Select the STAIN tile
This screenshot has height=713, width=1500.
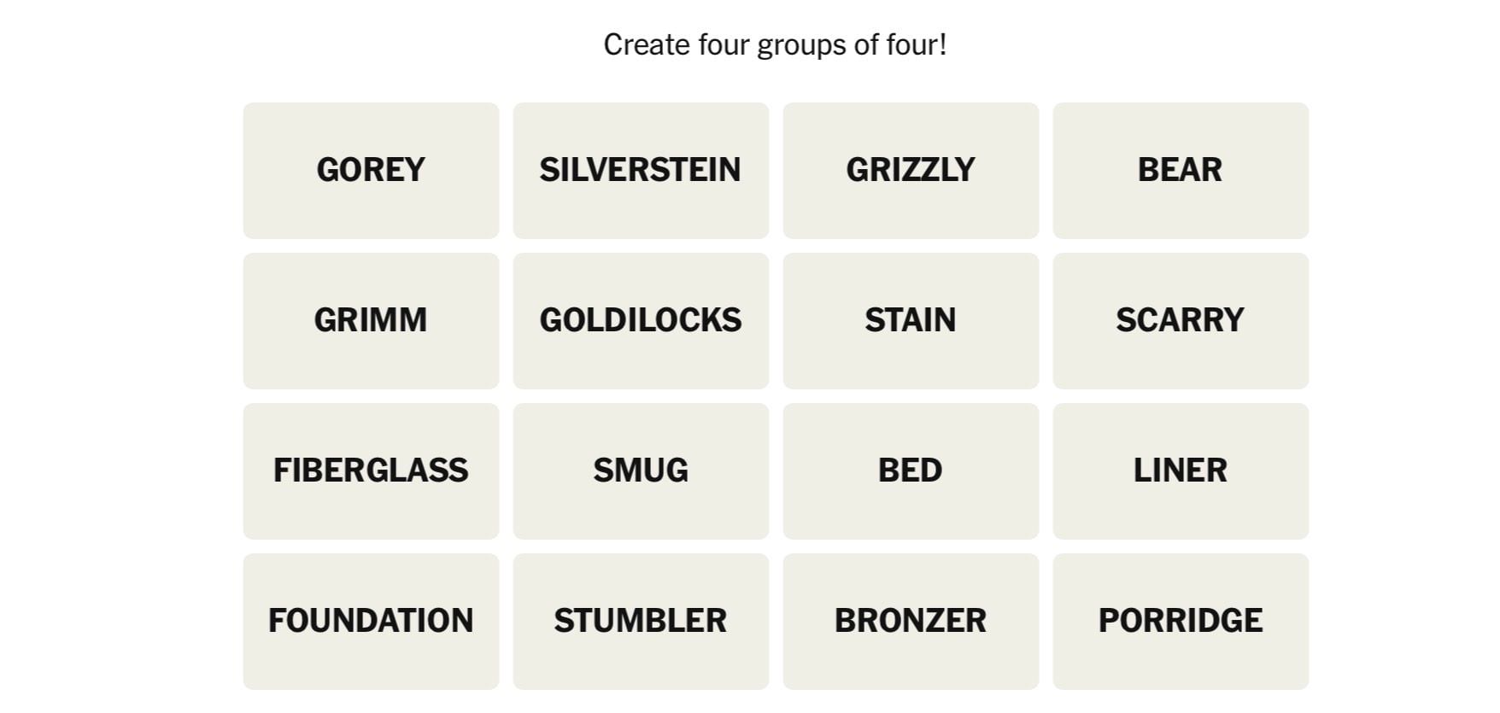[x=911, y=320]
